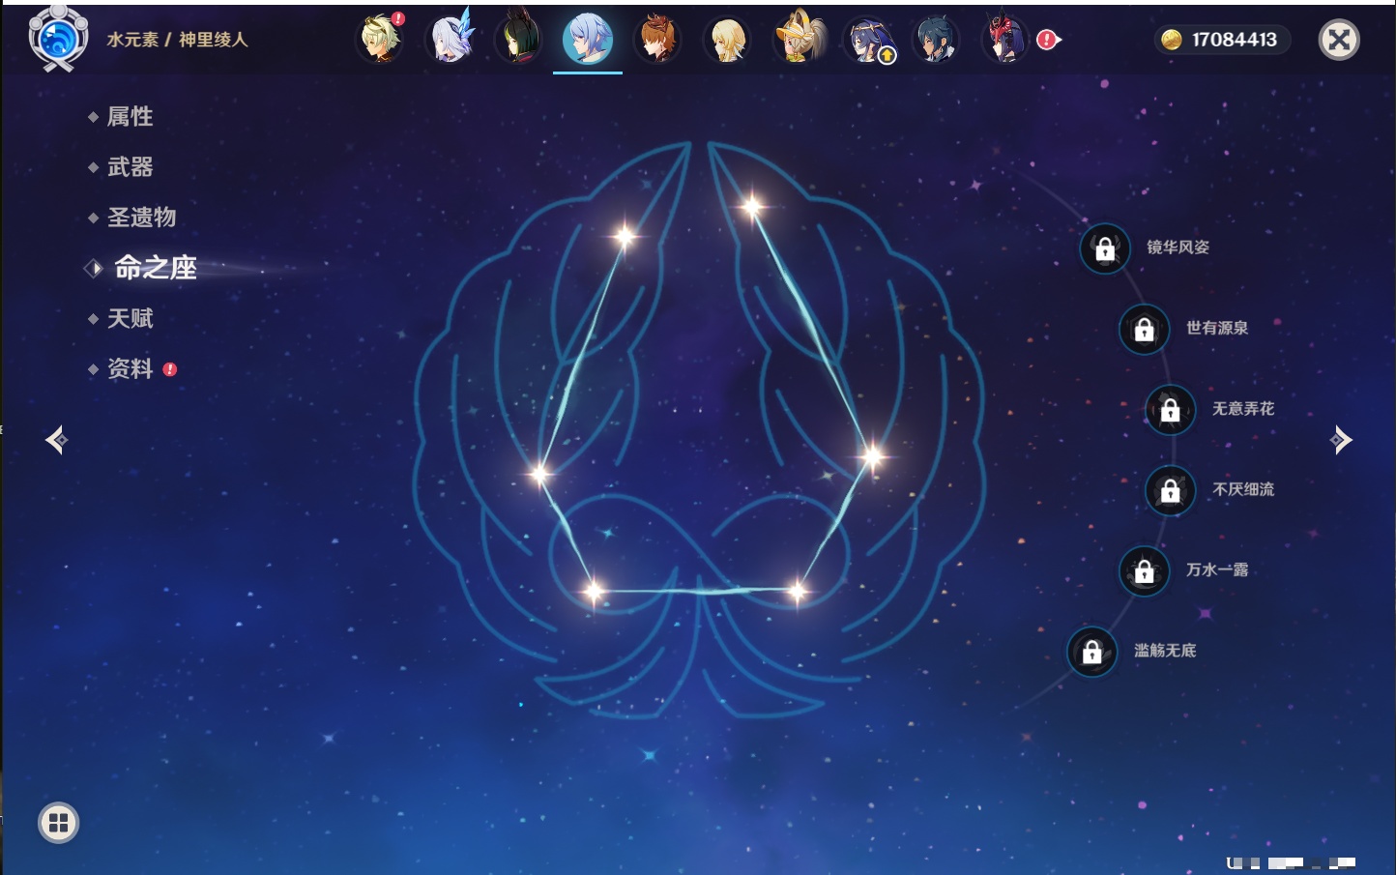Select the character wearing yellow cap
This screenshot has height=875, width=1396.
click(x=799, y=39)
